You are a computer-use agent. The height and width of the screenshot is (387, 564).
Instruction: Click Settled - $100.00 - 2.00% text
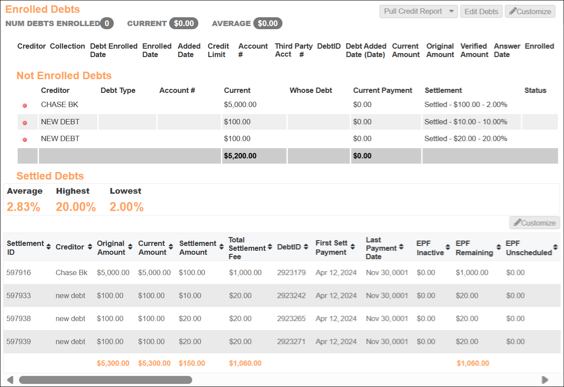point(466,105)
